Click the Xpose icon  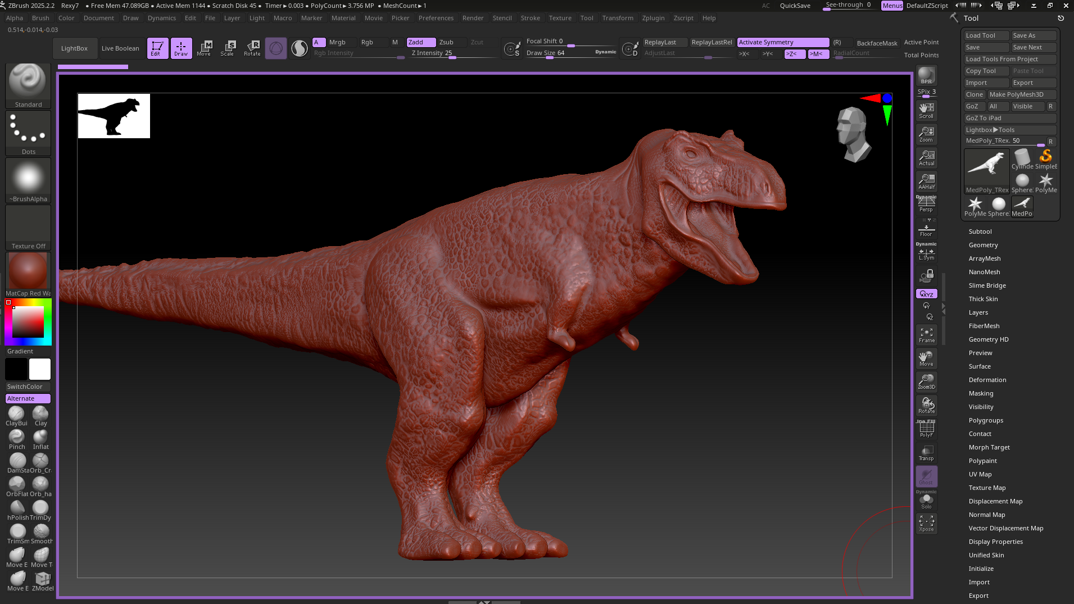[x=926, y=524]
